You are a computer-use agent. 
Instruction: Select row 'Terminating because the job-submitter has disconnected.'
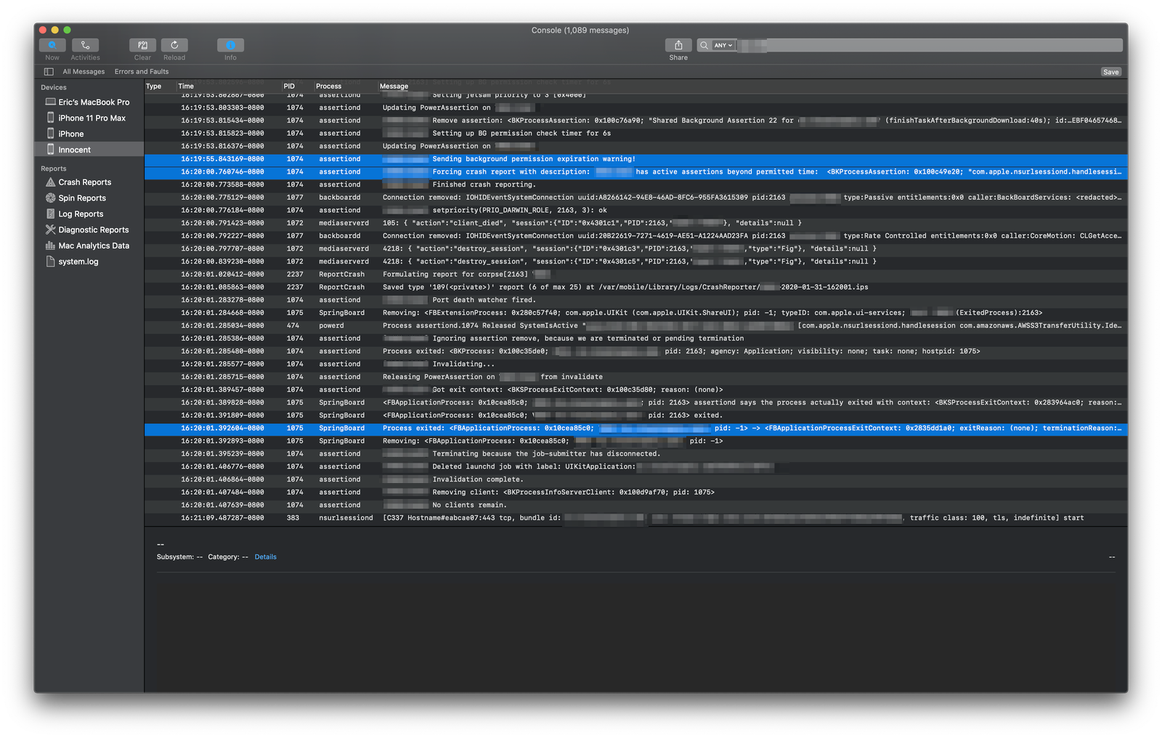tap(635, 454)
